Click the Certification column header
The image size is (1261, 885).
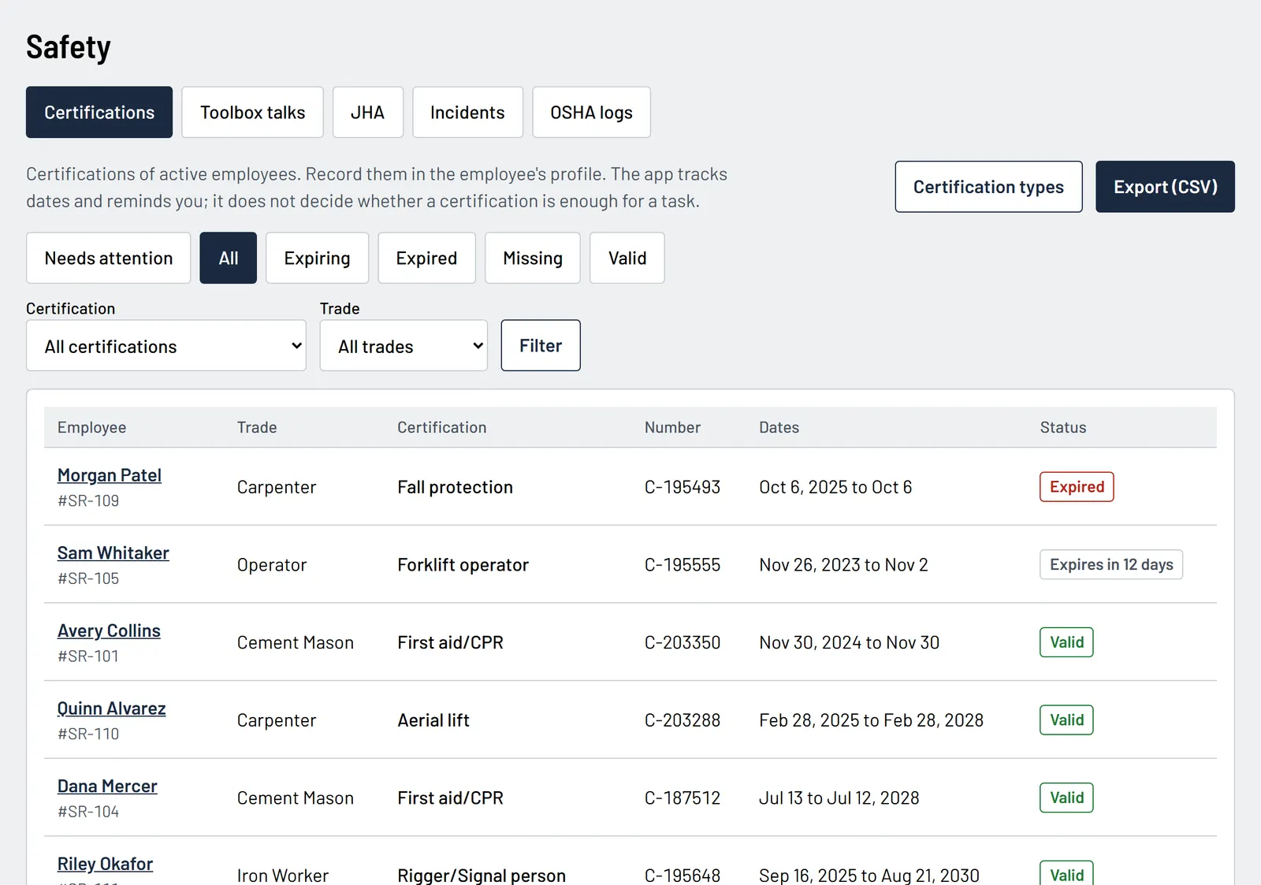click(441, 427)
